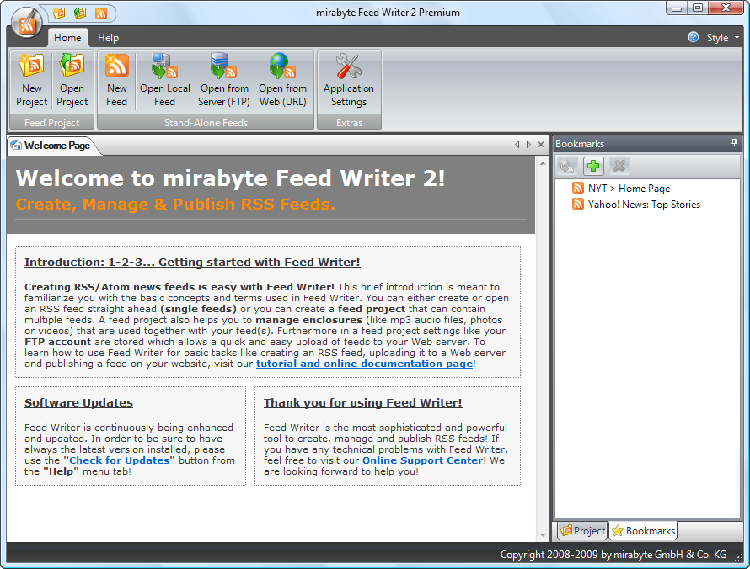Click the Feed Writer application orb button

point(27,22)
